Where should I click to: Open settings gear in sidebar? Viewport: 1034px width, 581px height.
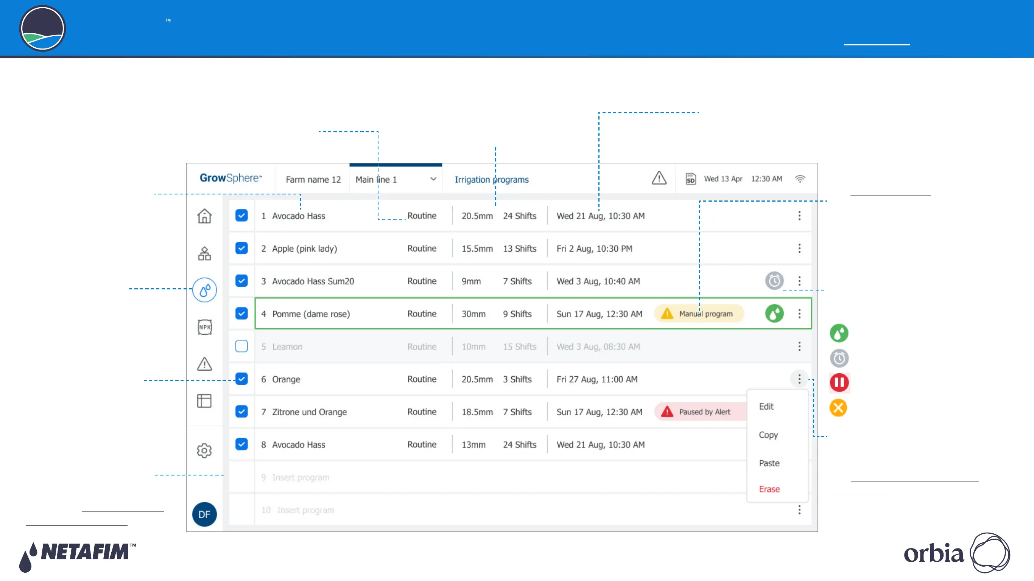pyautogui.click(x=204, y=451)
